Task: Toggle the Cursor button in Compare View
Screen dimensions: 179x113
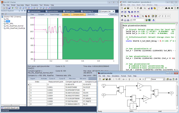Action: pyautogui.click(x=66, y=14)
